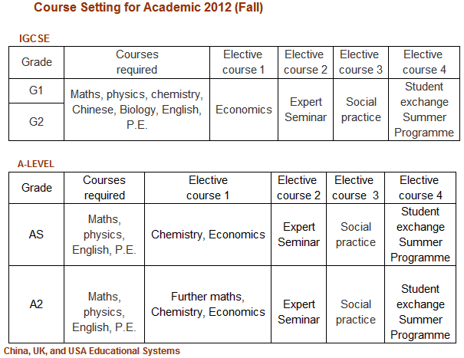The image size is (464, 358).
Task: Select Expert Seminar cell in IGCSE table
Action: (x=305, y=110)
